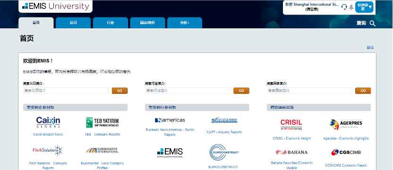Viewport: 393px width, 170px height.
Task: Click GO beside country profile search
Action: [x=363, y=91]
